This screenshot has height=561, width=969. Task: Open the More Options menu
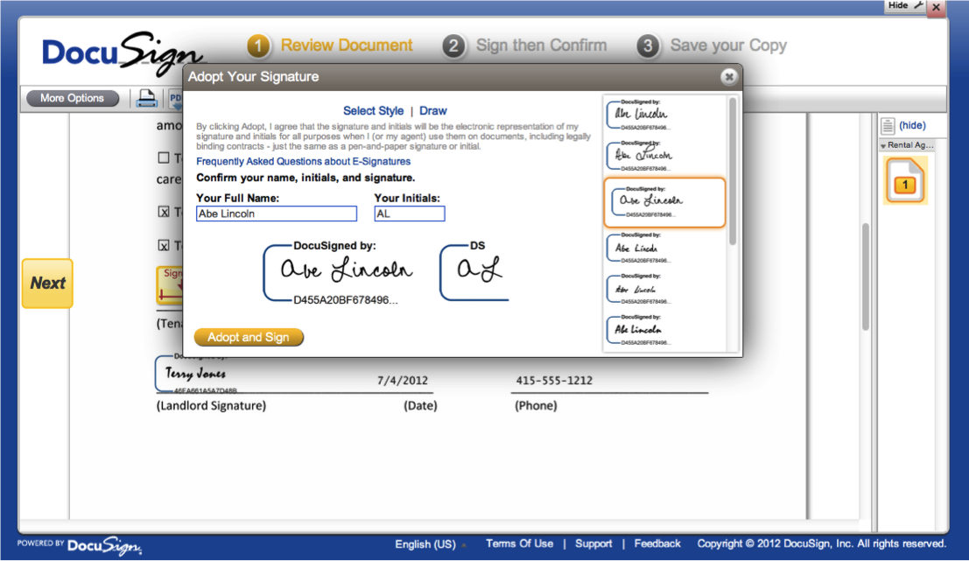click(x=73, y=98)
